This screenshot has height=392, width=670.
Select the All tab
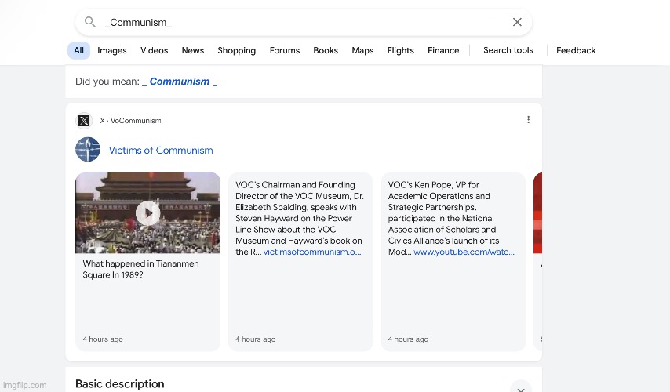pos(78,50)
